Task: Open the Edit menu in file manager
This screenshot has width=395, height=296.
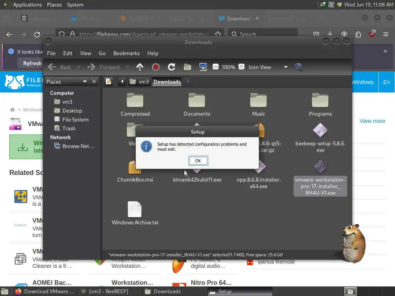Action: click(x=68, y=53)
